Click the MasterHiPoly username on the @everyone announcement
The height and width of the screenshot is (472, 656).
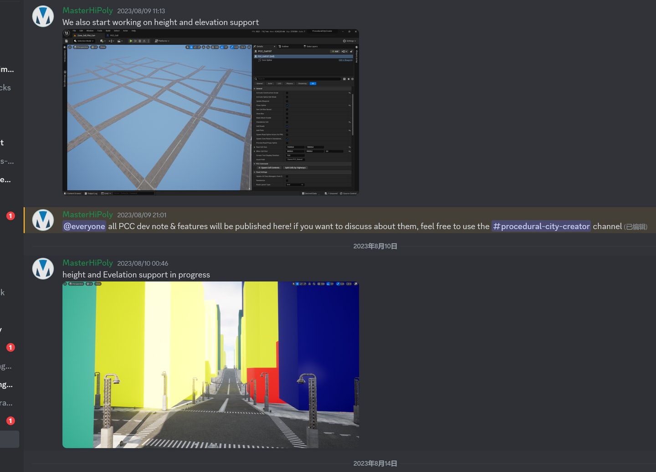[x=87, y=215]
